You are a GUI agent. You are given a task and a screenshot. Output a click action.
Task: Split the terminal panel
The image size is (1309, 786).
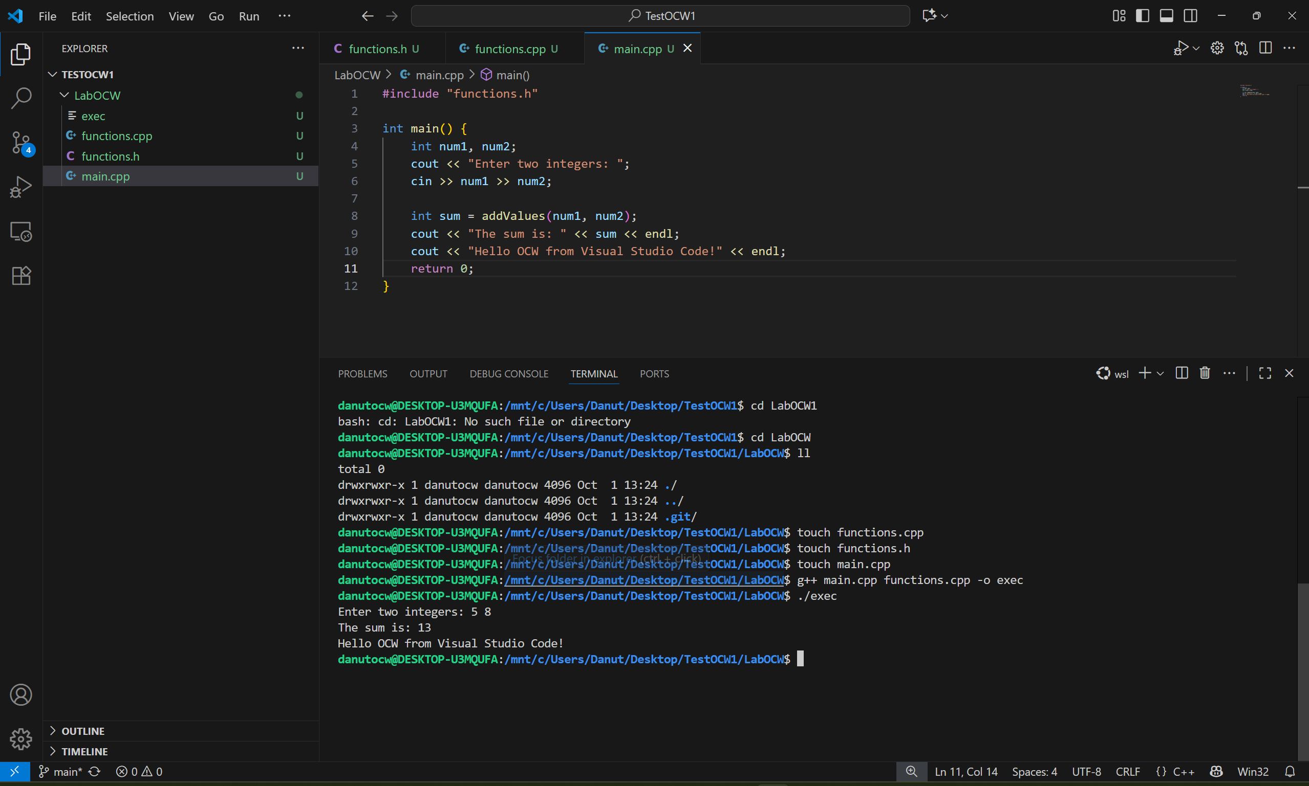pyautogui.click(x=1181, y=373)
